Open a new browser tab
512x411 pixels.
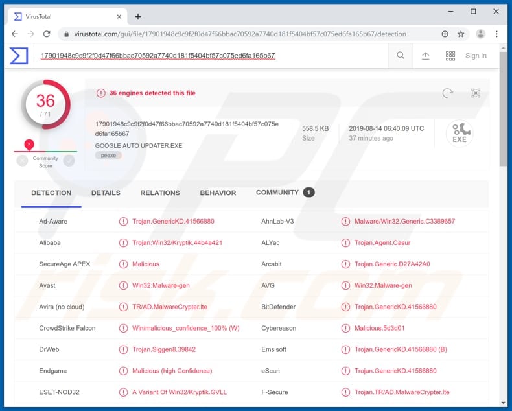(138, 17)
